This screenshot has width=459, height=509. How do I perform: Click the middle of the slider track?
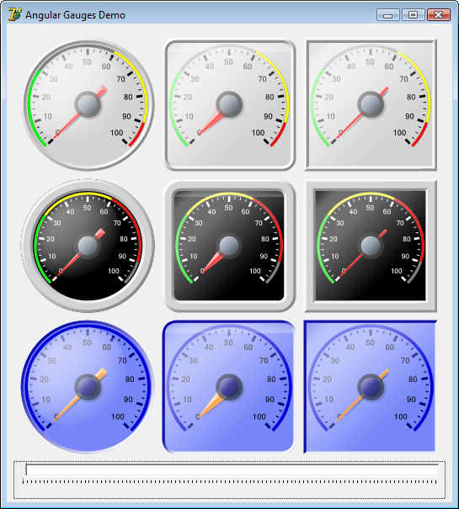click(232, 469)
